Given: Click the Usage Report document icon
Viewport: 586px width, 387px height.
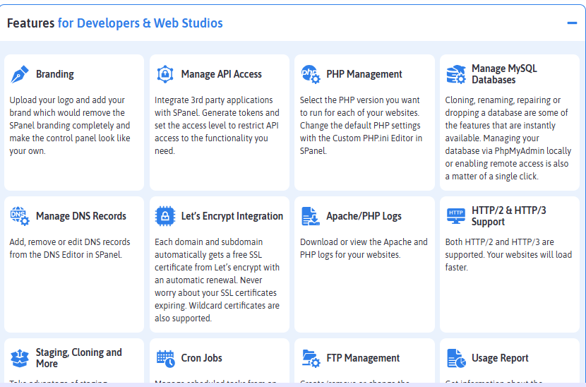Looking at the screenshot, I should point(456,358).
